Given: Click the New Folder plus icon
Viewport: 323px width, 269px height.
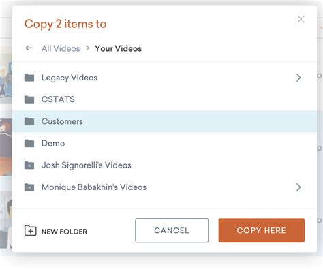Looking at the screenshot, I should [x=30, y=230].
